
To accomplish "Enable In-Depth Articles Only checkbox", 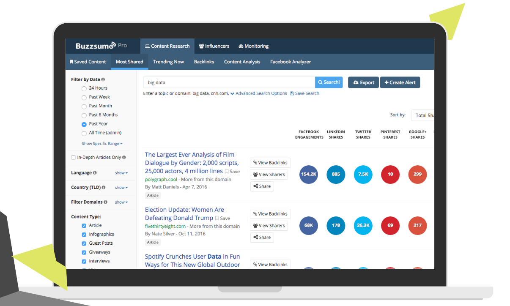I will pyautogui.click(x=73, y=157).
